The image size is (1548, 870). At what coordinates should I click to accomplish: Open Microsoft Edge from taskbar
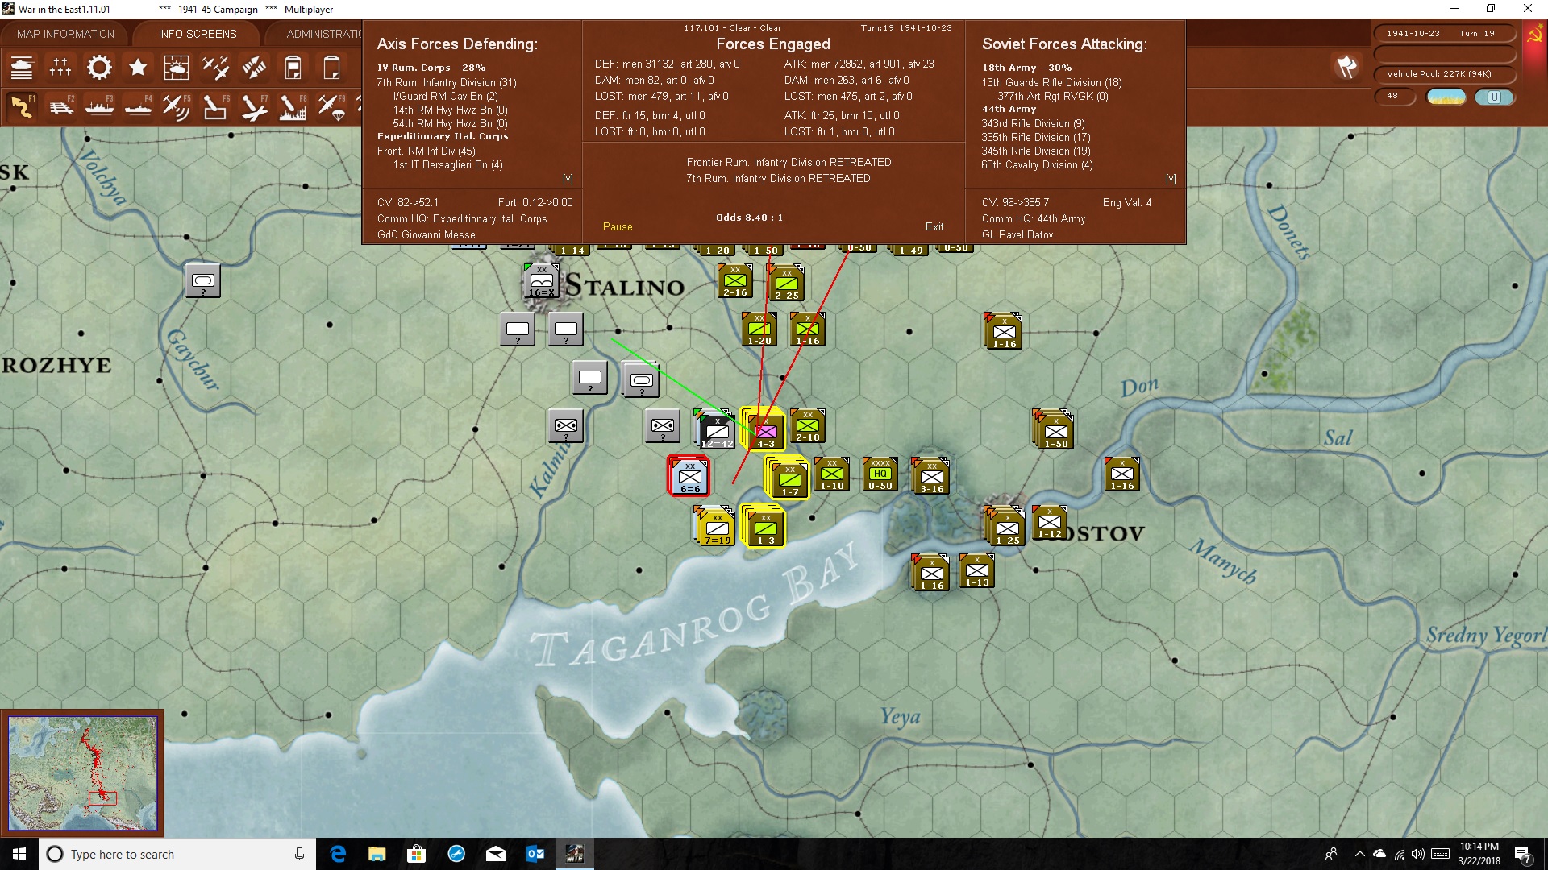tap(338, 854)
